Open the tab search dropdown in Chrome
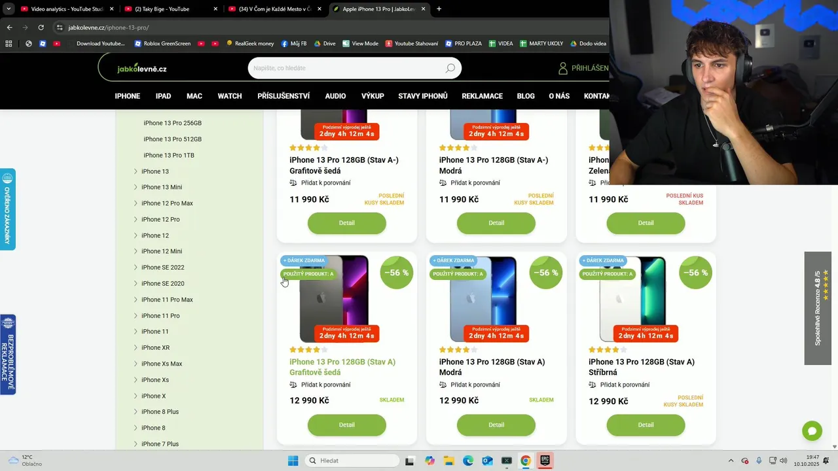 click(9, 9)
